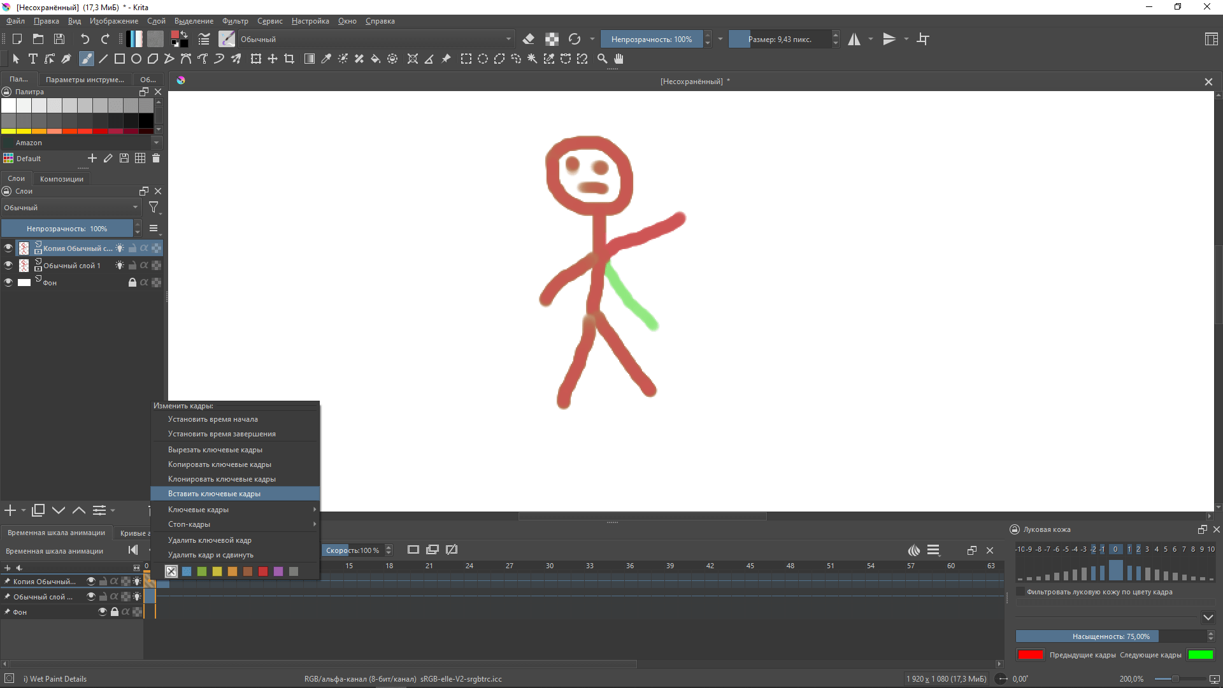Click the zoom tool in toolbar
This screenshot has width=1223, height=688.
(604, 59)
